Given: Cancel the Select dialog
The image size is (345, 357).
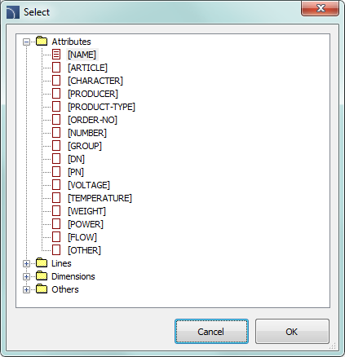Looking at the screenshot, I should [x=211, y=332].
